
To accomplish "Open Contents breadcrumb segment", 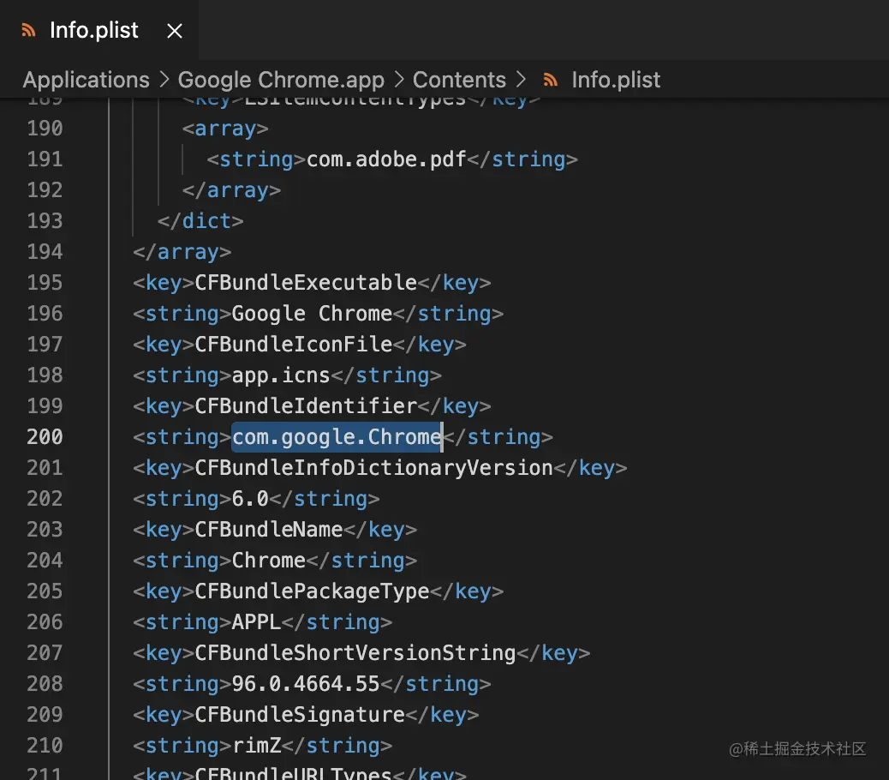I will (459, 80).
